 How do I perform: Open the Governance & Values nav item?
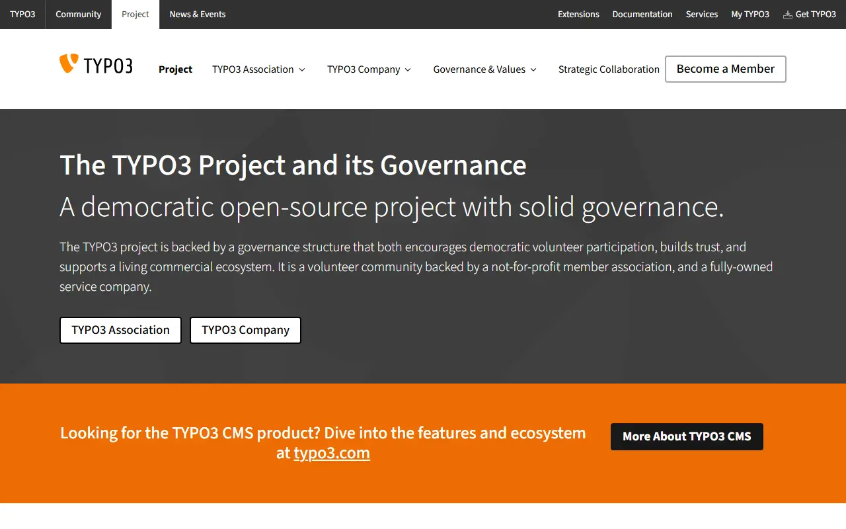point(479,69)
